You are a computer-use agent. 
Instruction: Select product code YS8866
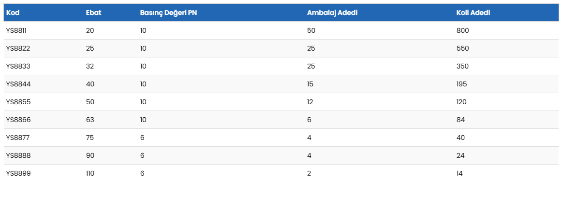[17, 120]
